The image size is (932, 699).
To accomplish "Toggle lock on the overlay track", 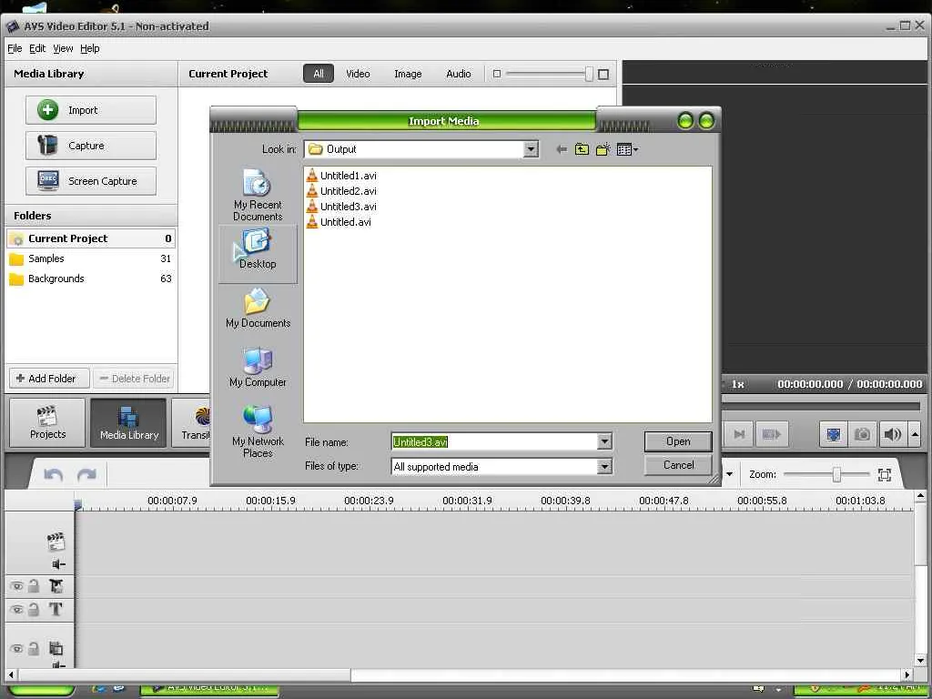I will click(x=34, y=648).
